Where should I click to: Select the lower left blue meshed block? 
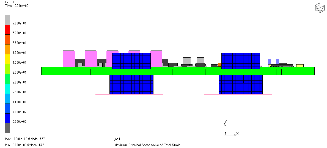(131, 85)
